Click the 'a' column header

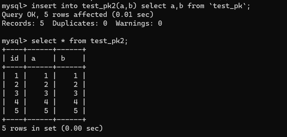tap(33, 58)
